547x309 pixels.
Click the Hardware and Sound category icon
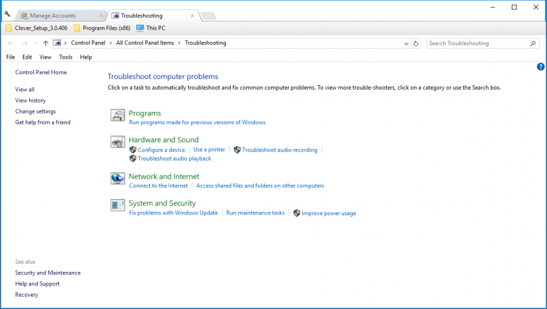coord(118,142)
